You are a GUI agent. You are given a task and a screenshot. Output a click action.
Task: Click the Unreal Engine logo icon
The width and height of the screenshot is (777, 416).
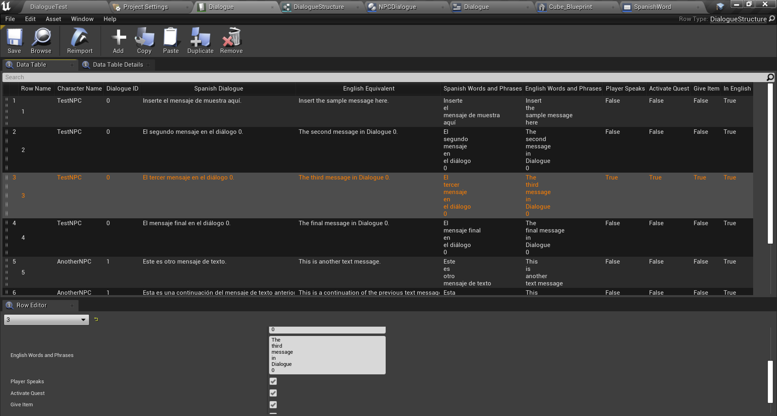point(6,6)
